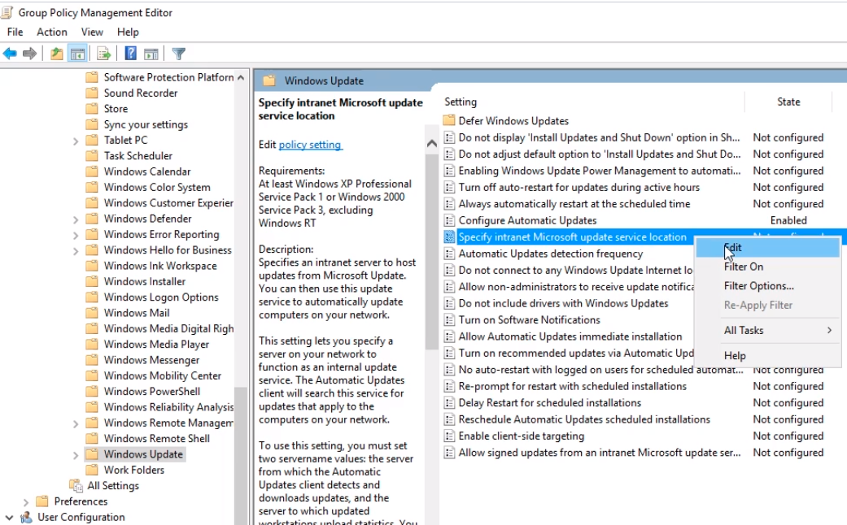847x525 pixels.
Task: Open the policy setting link
Action: tap(310, 145)
